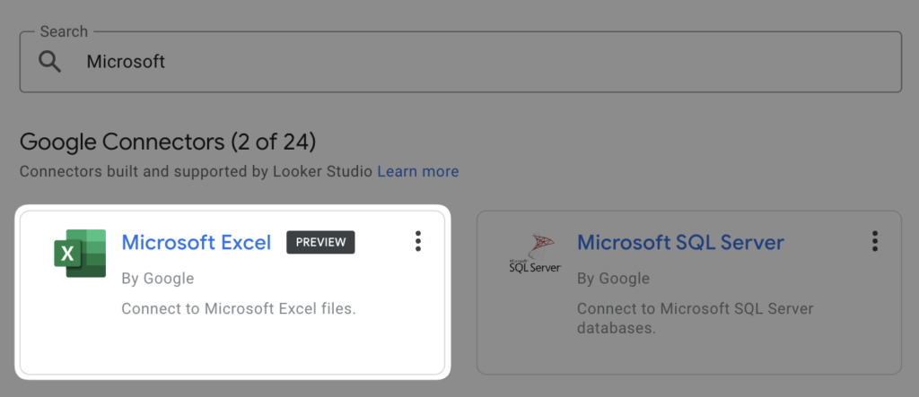Click the 'By Google' text under Microsoft Excel
Image resolution: width=919 pixels, height=397 pixels.
point(158,279)
